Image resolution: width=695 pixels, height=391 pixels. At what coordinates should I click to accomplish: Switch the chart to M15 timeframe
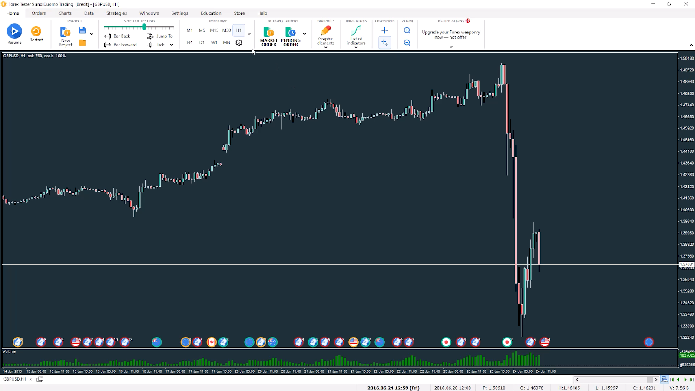pyautogui.click(x=214, y=30)
